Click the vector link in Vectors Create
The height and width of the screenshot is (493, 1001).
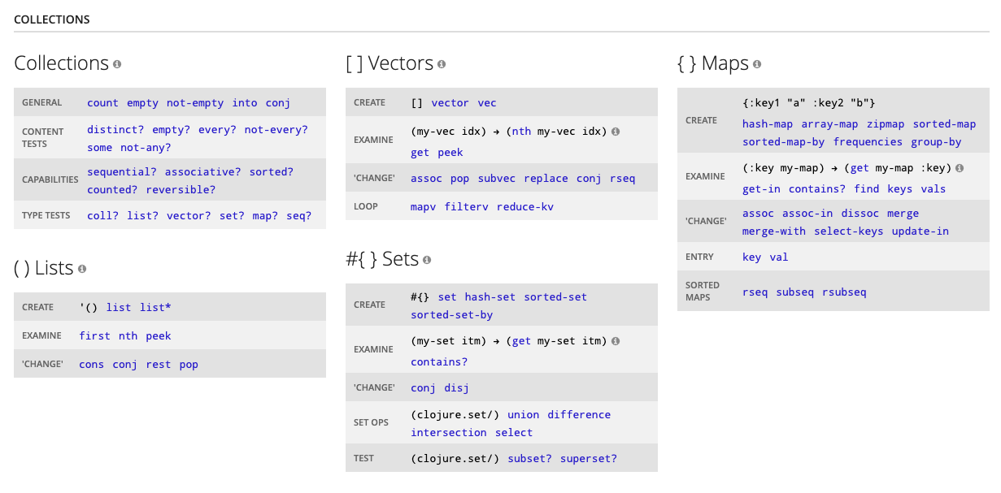pyautogui.click(x=450, y=103)
